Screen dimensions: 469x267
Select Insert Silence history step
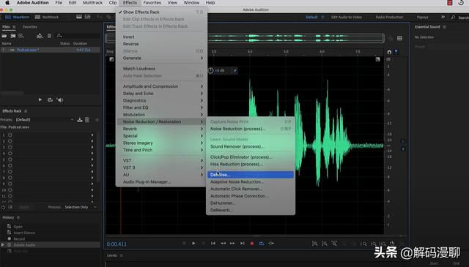(24, 233)
